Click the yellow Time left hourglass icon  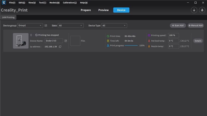(108, 41)
